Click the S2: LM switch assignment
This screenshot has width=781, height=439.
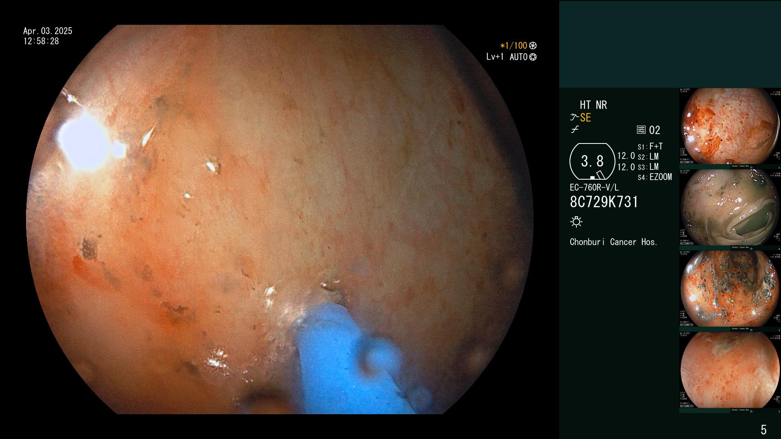[648, 157]
